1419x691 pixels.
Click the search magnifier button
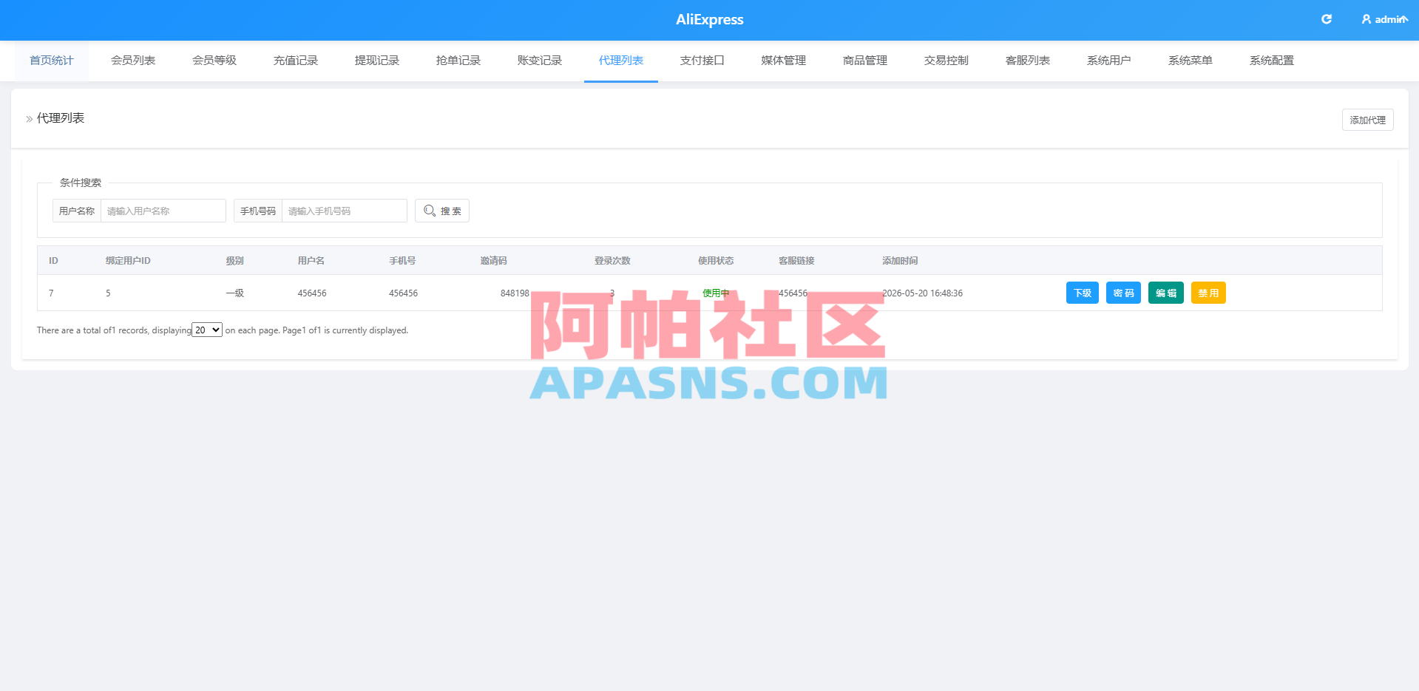pyautogui.click(x=442, y=211)
